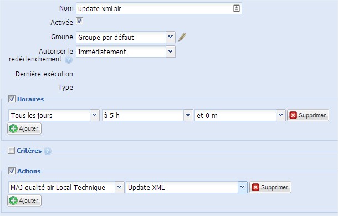Click Ajouter under Actions list
The height and width of the screenshot is (216, 338).
[x=24, y=200]
